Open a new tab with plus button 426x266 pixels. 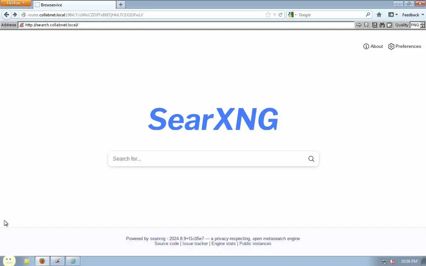pyautogui.click(x=121, y=5)
